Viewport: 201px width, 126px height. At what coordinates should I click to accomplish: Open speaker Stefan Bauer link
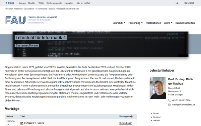click(x=125, y=123)
